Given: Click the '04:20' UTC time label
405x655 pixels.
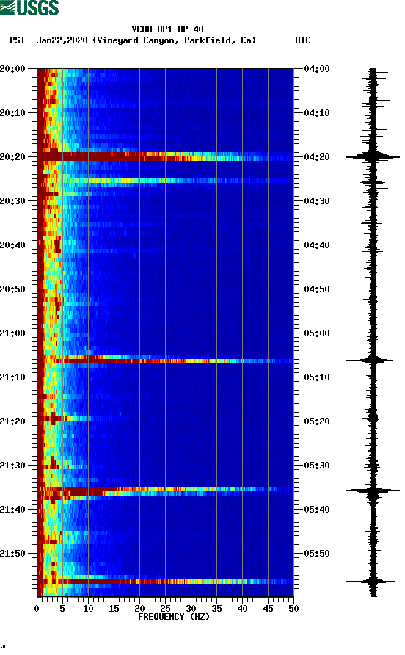Looking at the screenshot, I should pos(317,157).
